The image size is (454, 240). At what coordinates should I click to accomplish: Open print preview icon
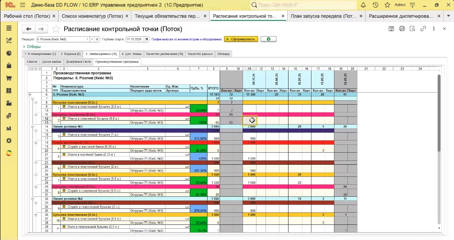point(412,29)
